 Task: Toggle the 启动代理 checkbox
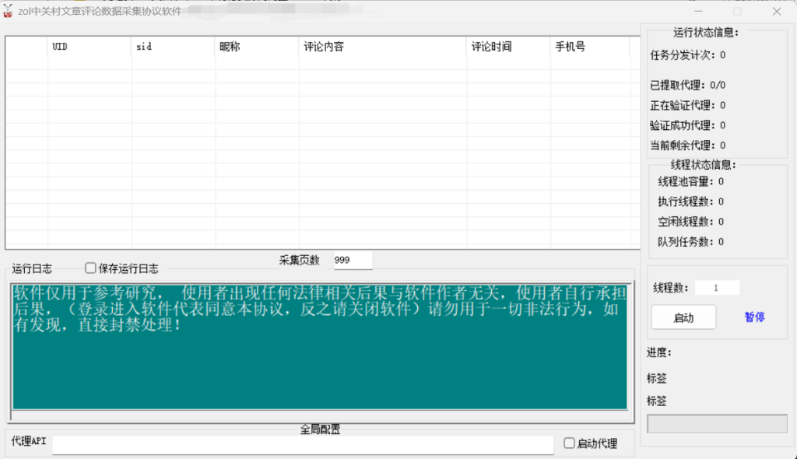[569, 443]
